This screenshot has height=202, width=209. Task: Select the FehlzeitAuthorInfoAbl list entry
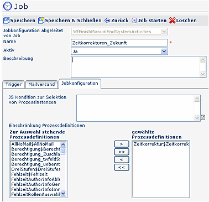(x=35, y=179)
